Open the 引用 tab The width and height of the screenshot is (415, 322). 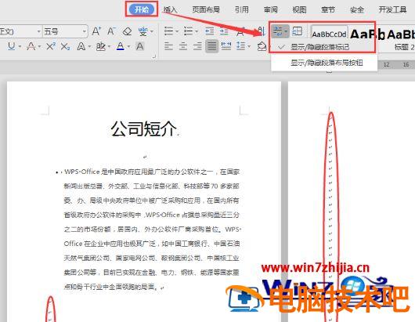[242, 10]
